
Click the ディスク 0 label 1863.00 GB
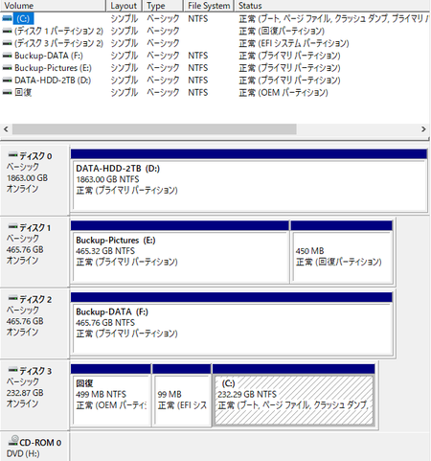[27, 178]
